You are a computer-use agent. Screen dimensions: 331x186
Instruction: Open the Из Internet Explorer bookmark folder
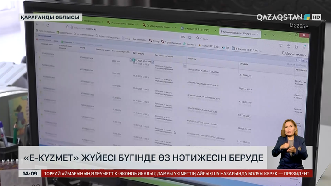pos(84,34)
